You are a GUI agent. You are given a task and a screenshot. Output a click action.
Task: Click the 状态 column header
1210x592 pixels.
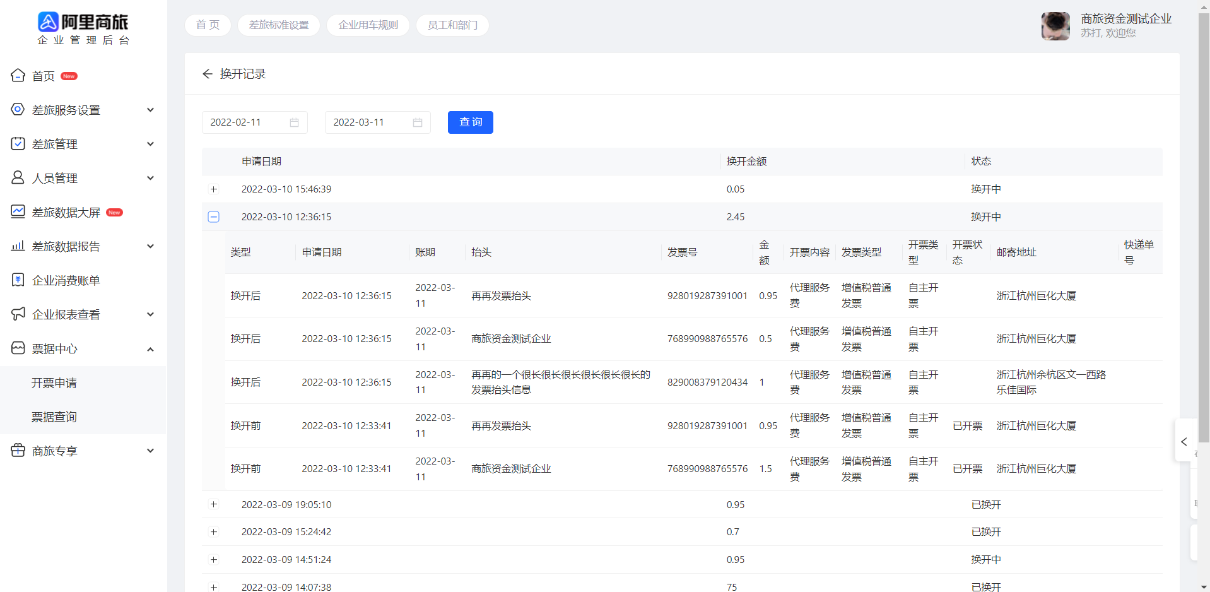pos(981,162)
